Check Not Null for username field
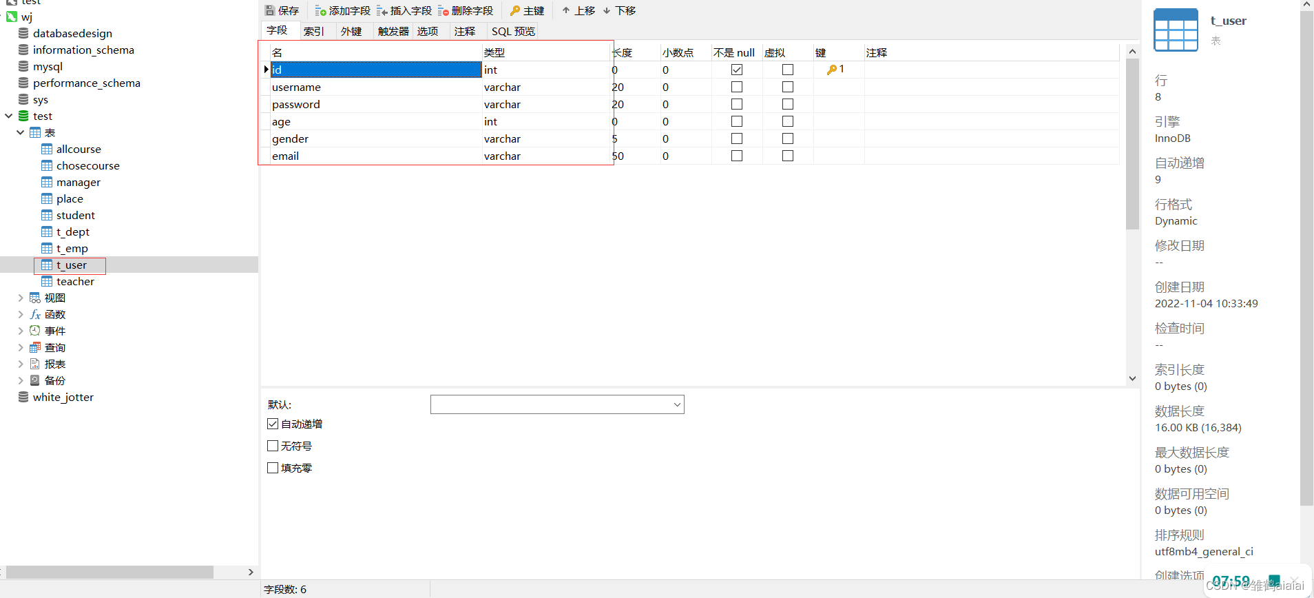This screenshot has height=598, width=1314. [x=737, y=87]
